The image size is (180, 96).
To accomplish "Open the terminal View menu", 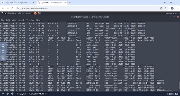I will (14, 20).
